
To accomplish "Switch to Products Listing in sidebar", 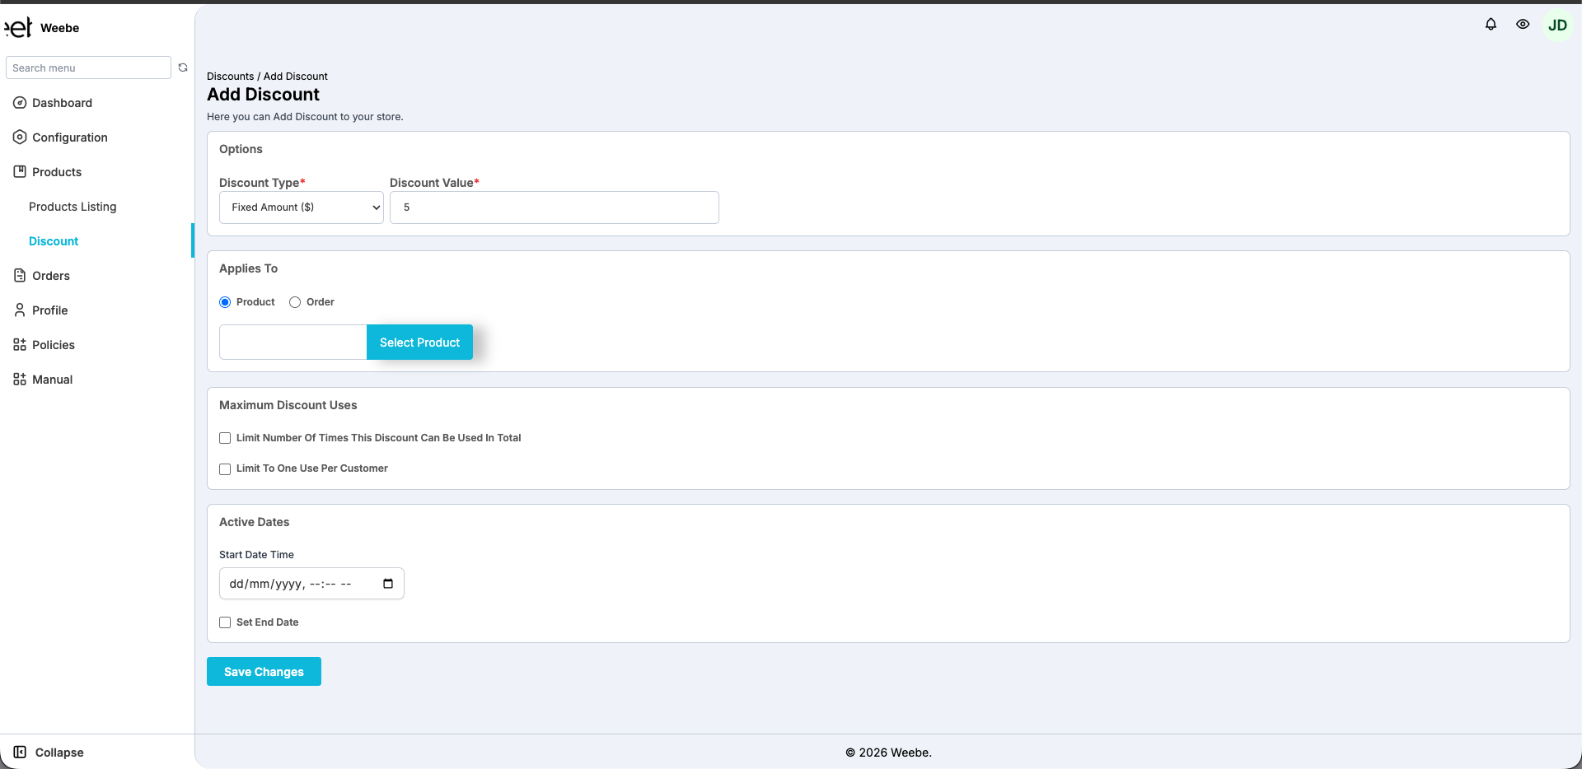I will (73, 206).
